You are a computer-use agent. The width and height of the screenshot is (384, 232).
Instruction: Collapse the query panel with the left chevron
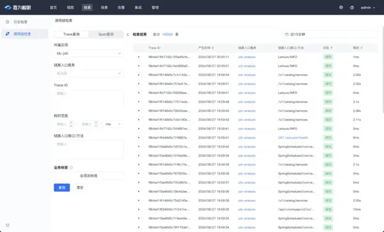[x=127, y=35]
